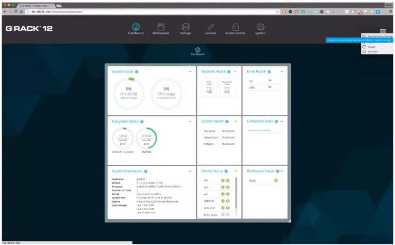Open the Access Control padlock icon
Screen dimensions: 395x245
click(x=235, y=26)
